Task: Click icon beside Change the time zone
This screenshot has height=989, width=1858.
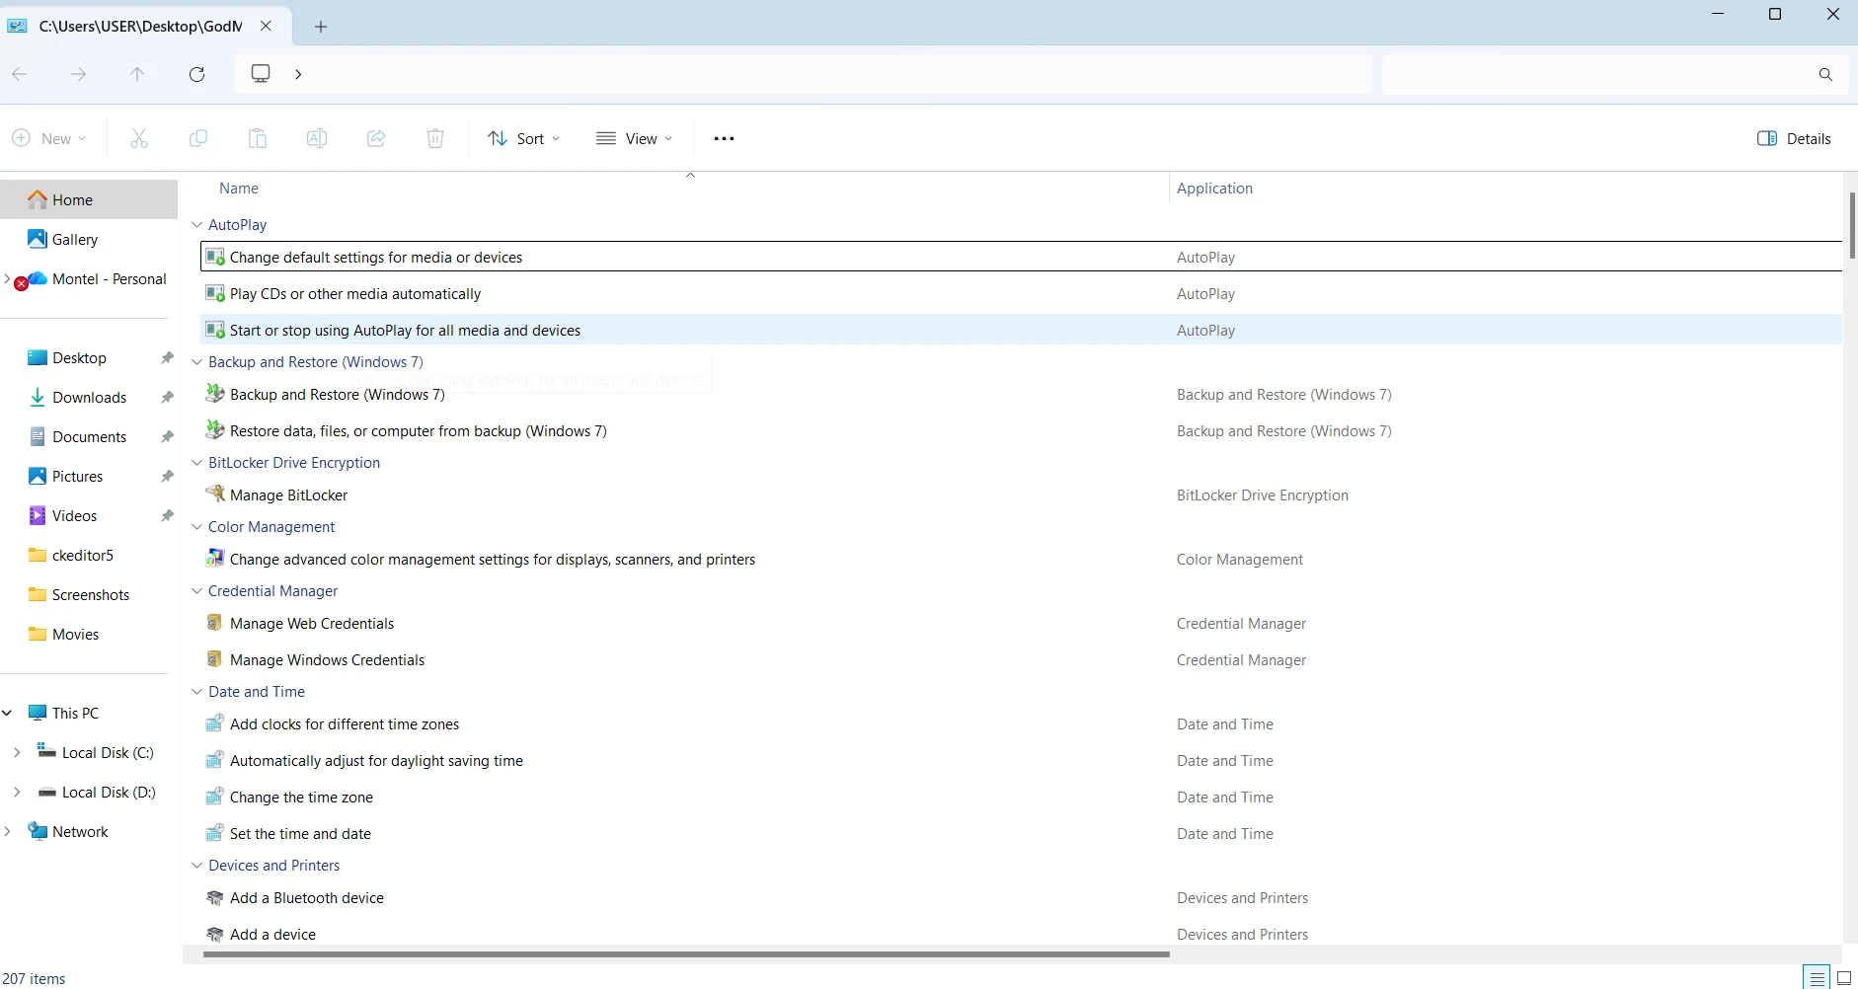Action: tap(214, 796)
